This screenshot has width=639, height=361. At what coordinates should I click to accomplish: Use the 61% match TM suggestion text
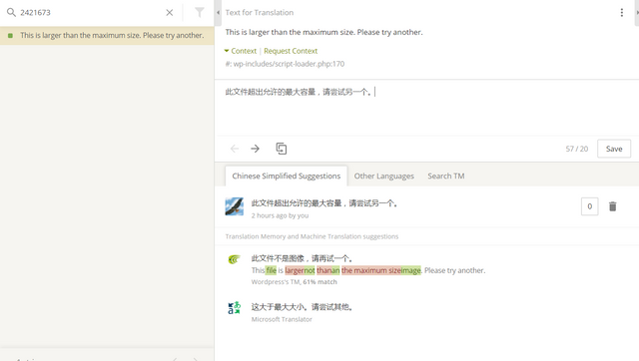302,258
